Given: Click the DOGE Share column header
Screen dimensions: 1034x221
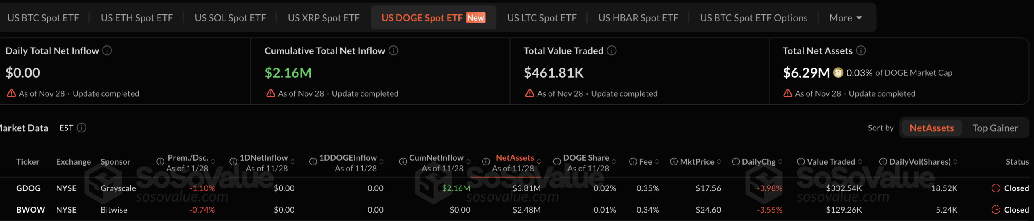Looking at the screenshot, I should [586, 158].
